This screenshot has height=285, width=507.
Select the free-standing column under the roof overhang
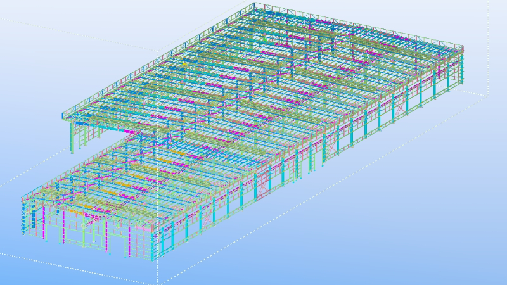(70, 137)
